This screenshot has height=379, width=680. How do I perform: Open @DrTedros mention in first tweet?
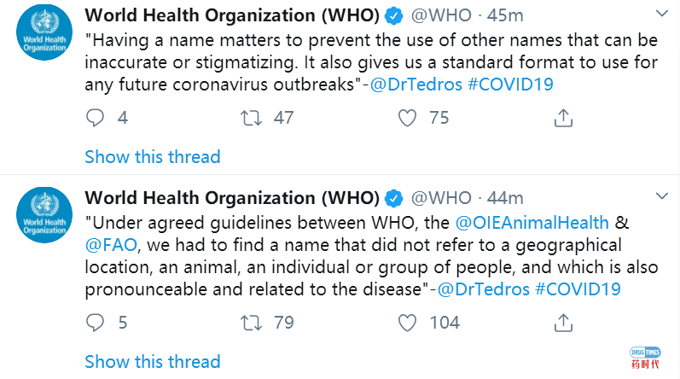(x=416, y=85)
